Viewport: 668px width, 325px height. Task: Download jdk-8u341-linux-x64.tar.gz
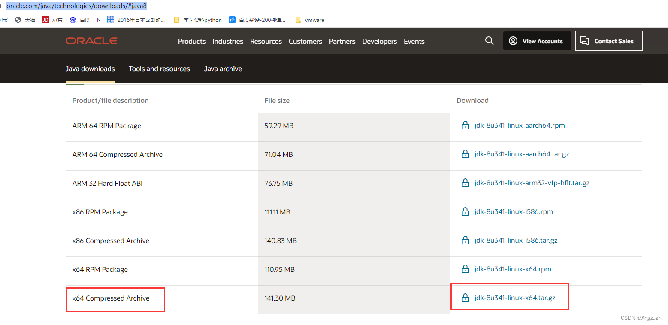[515, 298]
